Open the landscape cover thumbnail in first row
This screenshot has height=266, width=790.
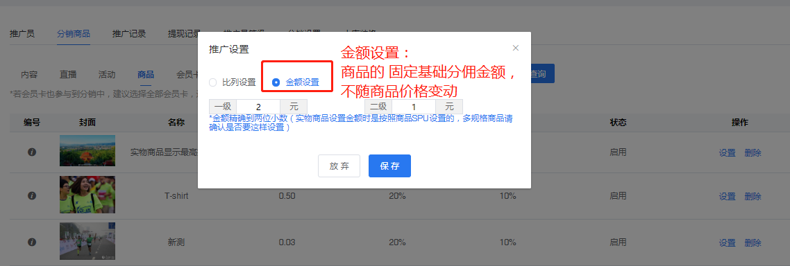(87, 150)
